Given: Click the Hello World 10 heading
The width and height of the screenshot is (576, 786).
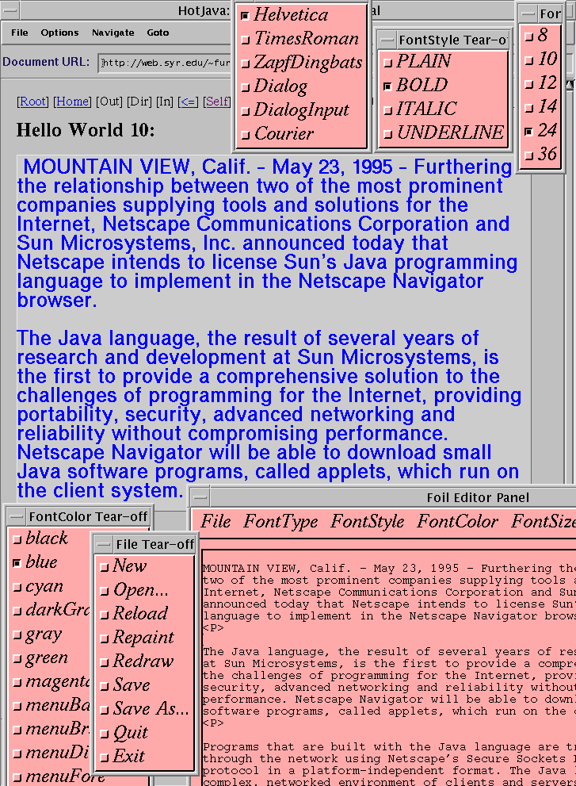Looking at the screenshot, I should (x=86, y=130).
